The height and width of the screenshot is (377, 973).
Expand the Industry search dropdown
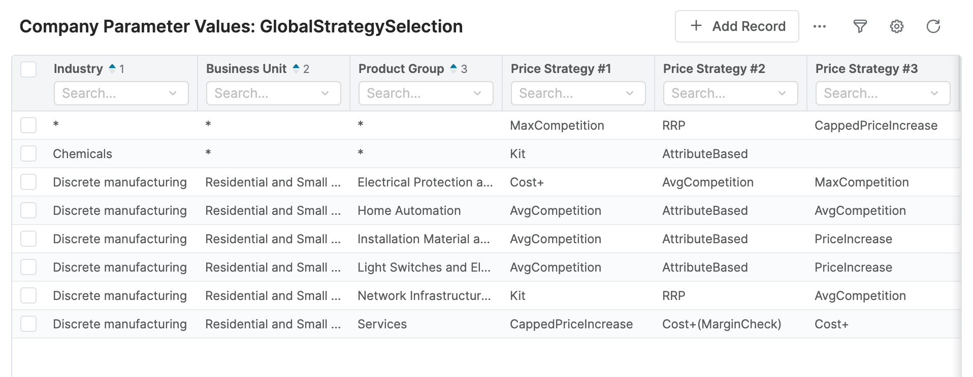(173, 93)
